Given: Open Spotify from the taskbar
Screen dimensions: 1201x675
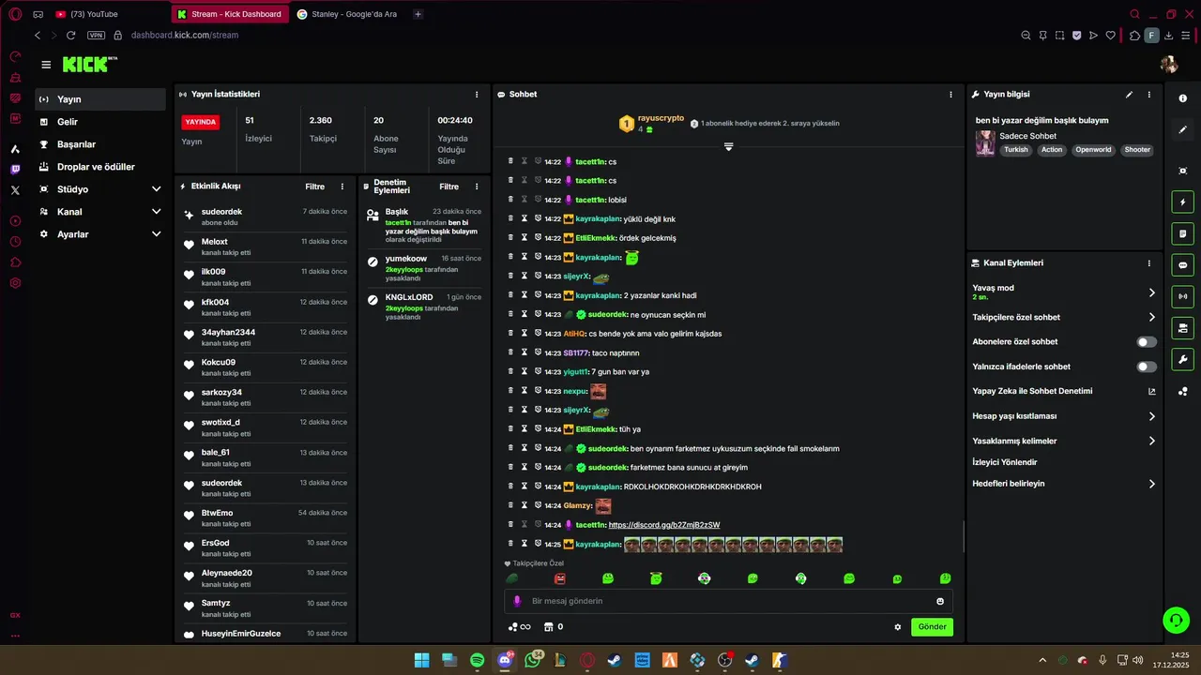Looking at the screenshot, I should pyautogui.click(x=477, y=661).
